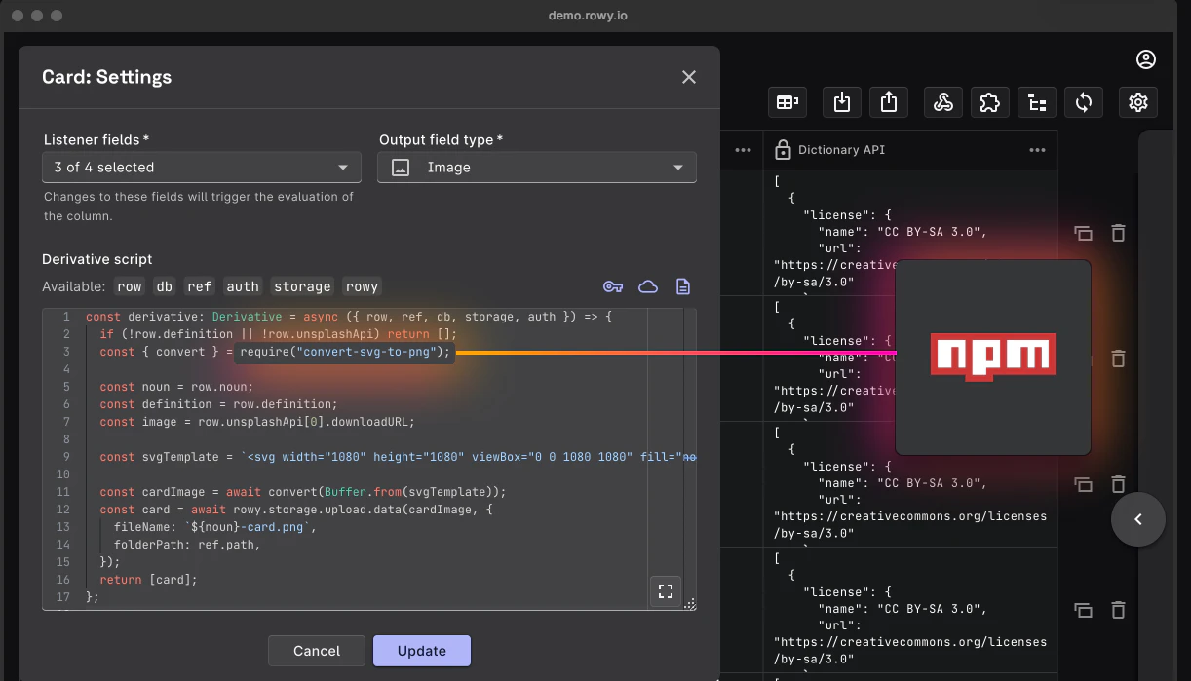
Task: Click the sync refresh icon
Action: pyautogui.click(x=1083, y=101)
